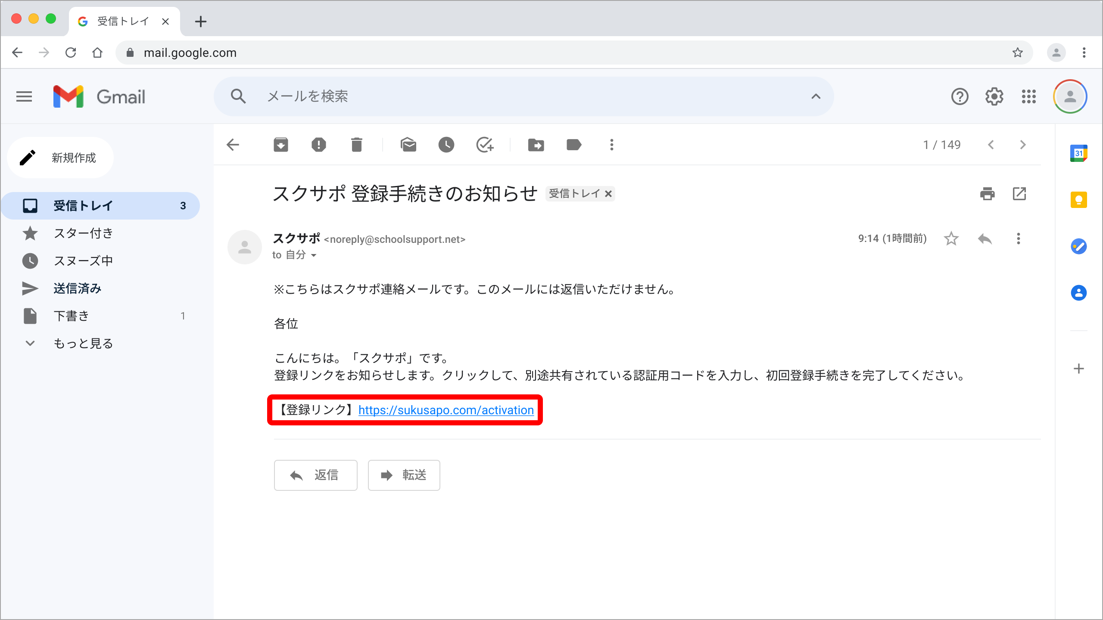Viewport: 1103px width, 620px height.
Task: Open 受信トレイ folder
Action: point(101,206)
